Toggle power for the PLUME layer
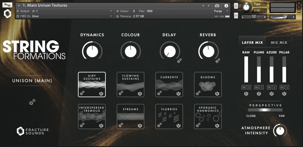Image resolution: width=303 pixels, height=147 pixels. (x=259, y=94)
